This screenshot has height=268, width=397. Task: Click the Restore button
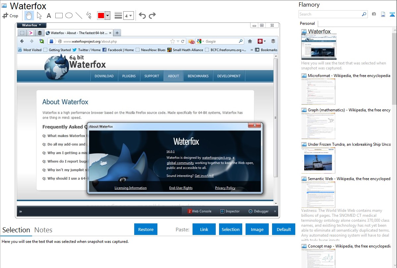click(x=146, y=229)
